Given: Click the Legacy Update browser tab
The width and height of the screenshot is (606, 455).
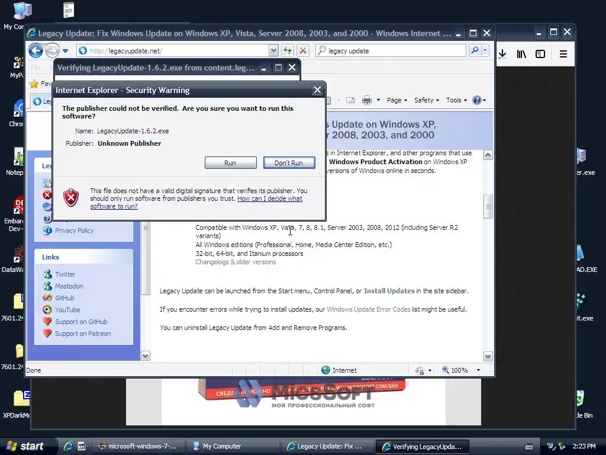Looking at the screenshot, I should [x=42, y=101].
